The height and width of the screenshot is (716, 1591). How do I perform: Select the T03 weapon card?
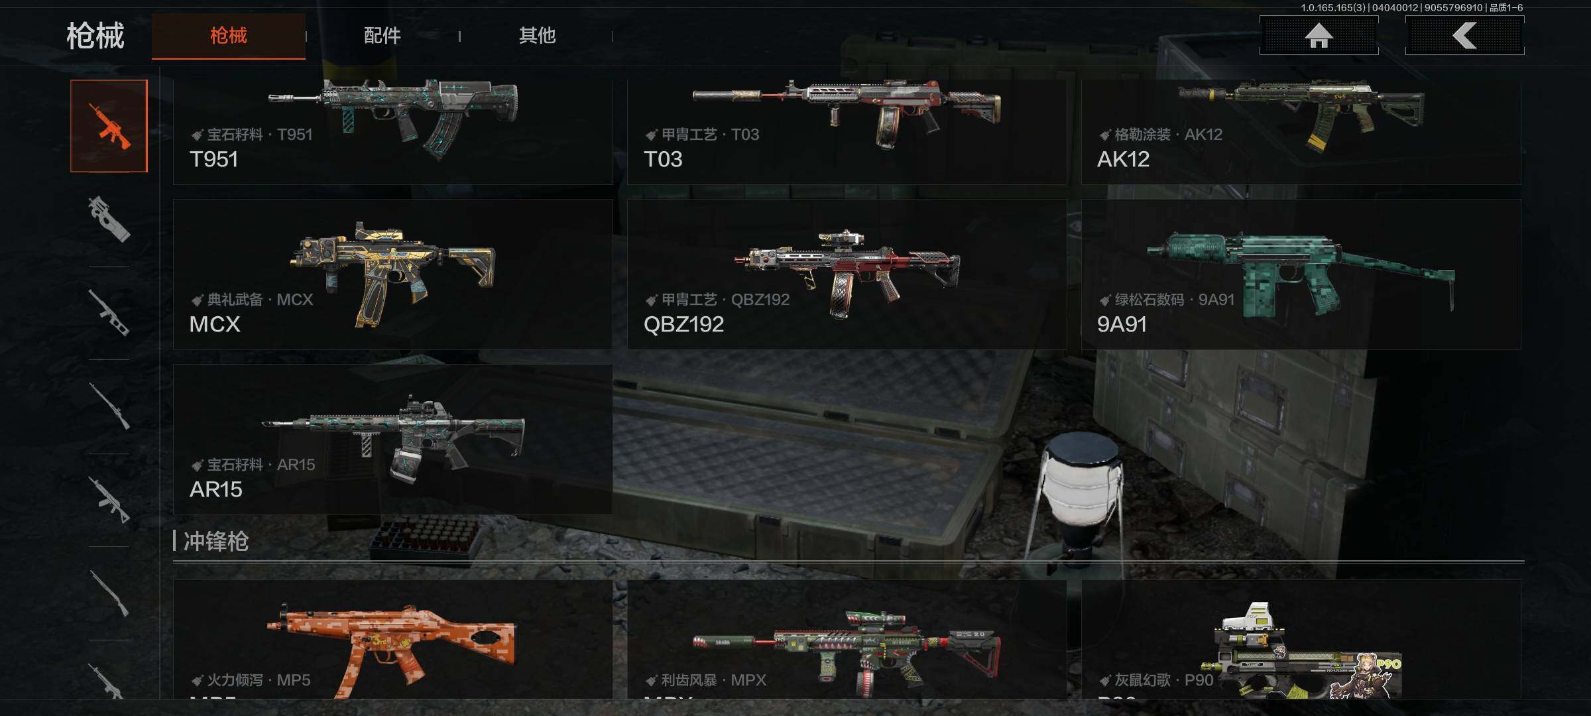[847, 131]
